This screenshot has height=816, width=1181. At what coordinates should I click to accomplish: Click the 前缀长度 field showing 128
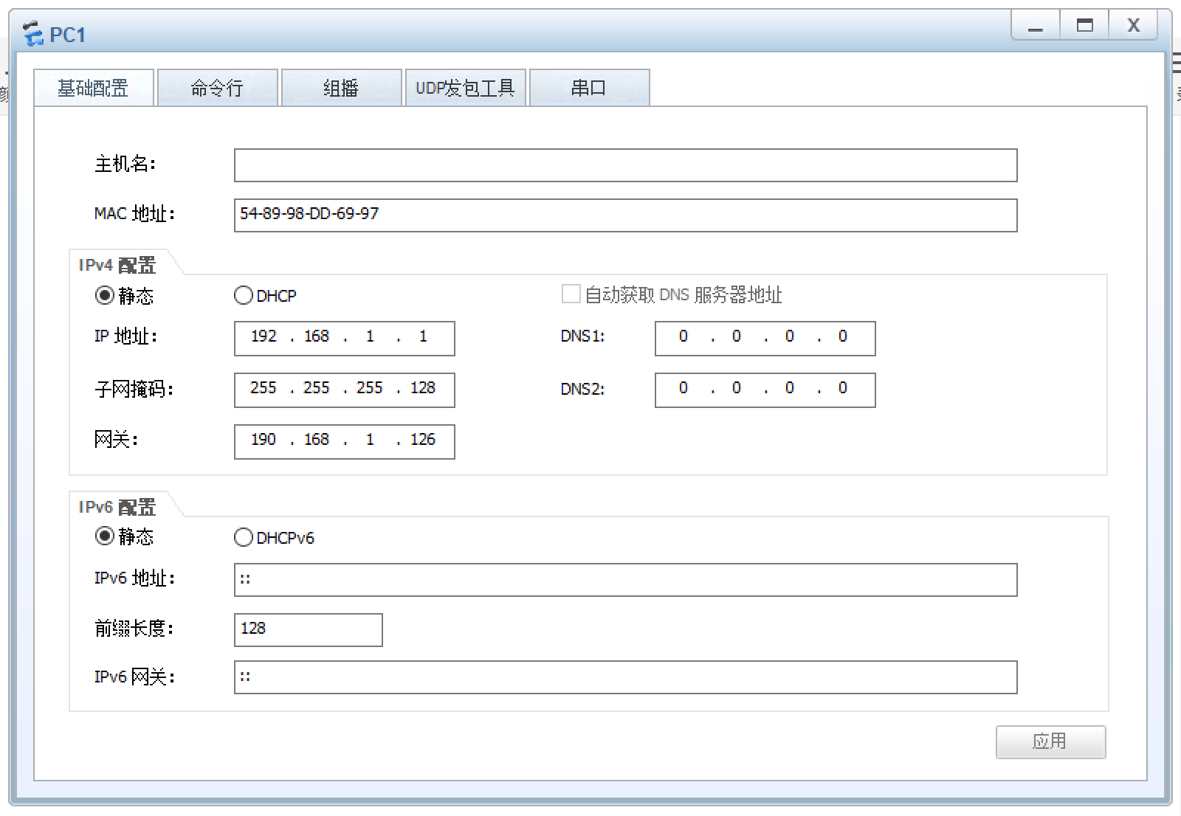pyautogui.click(x=309, y=630)
